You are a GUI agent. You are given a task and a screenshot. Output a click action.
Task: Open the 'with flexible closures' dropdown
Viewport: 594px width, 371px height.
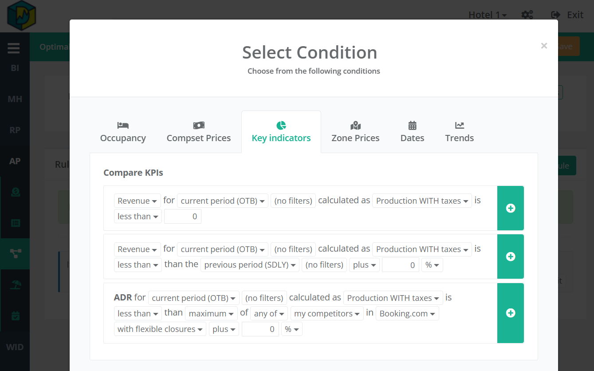click(x=160, y=329)
